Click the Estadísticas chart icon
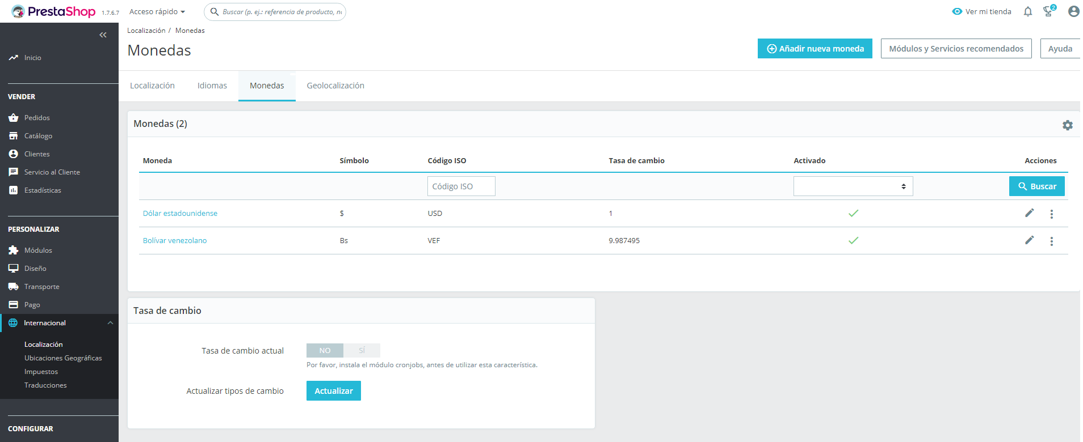The width and height of the screenshot is (1083, 442). coord(14,190)
